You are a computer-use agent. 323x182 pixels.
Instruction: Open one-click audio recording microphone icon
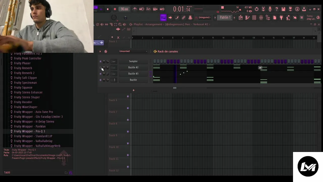click(x=270, y=9)
